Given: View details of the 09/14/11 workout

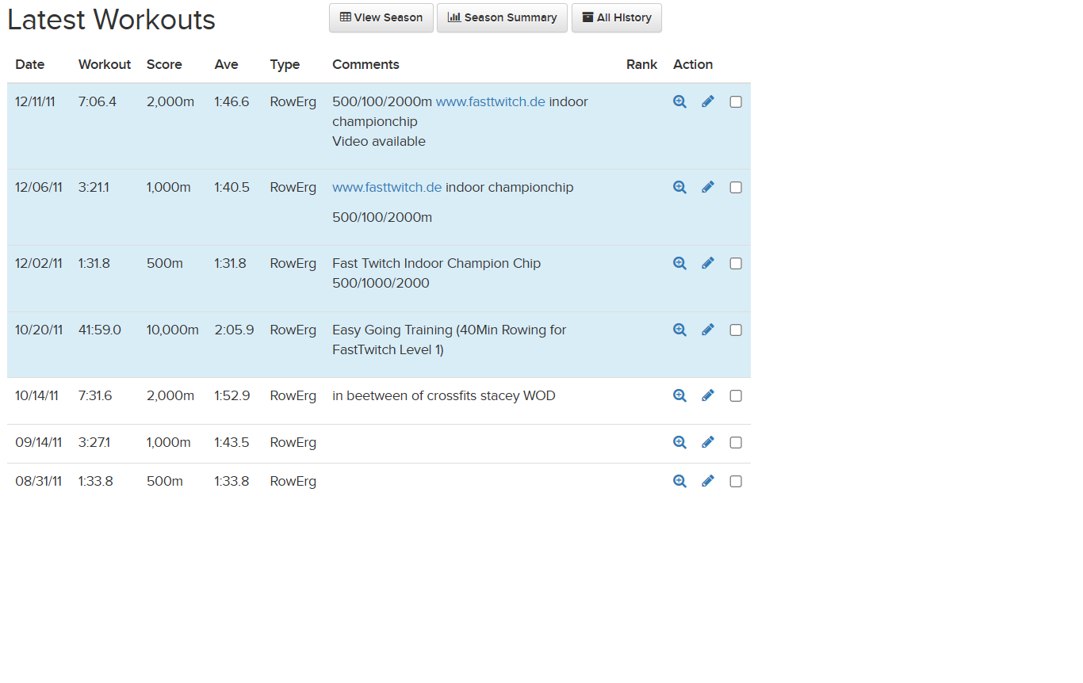Looking at the screenshot, I should point(679,442).
